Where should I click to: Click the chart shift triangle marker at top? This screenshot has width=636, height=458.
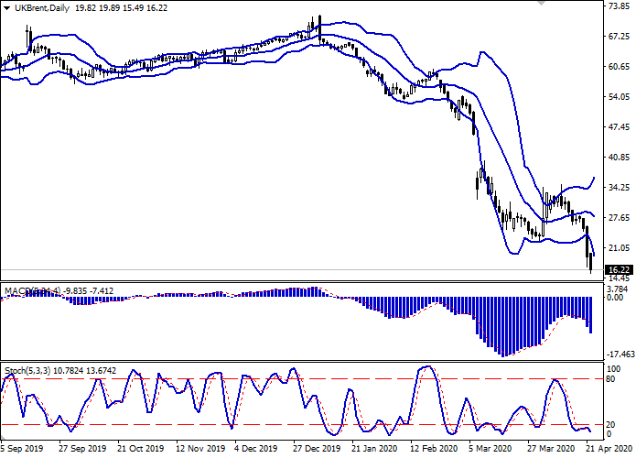[541, 4]
